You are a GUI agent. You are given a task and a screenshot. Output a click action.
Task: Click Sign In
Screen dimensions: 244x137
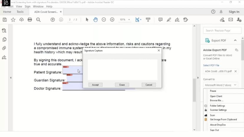[x=234, y=12]
